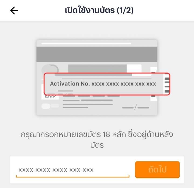The height and width of the screenshot is (188, 194).
Task: Click the gray signature strip on the card
Action: (x=97, y=68)
